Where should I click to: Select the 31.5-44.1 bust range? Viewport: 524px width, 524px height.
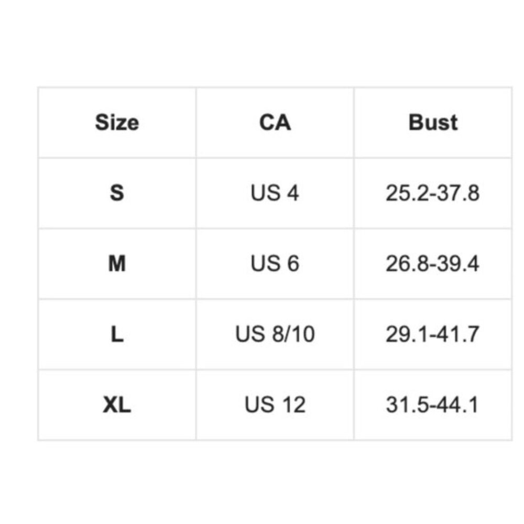tap(433, 405)
